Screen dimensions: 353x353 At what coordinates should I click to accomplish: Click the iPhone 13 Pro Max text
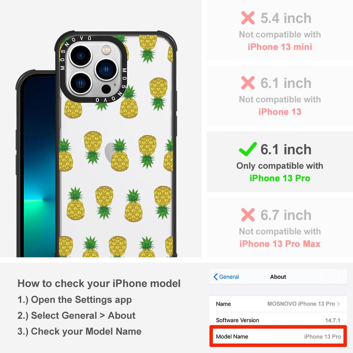click(x=280, y=244)
